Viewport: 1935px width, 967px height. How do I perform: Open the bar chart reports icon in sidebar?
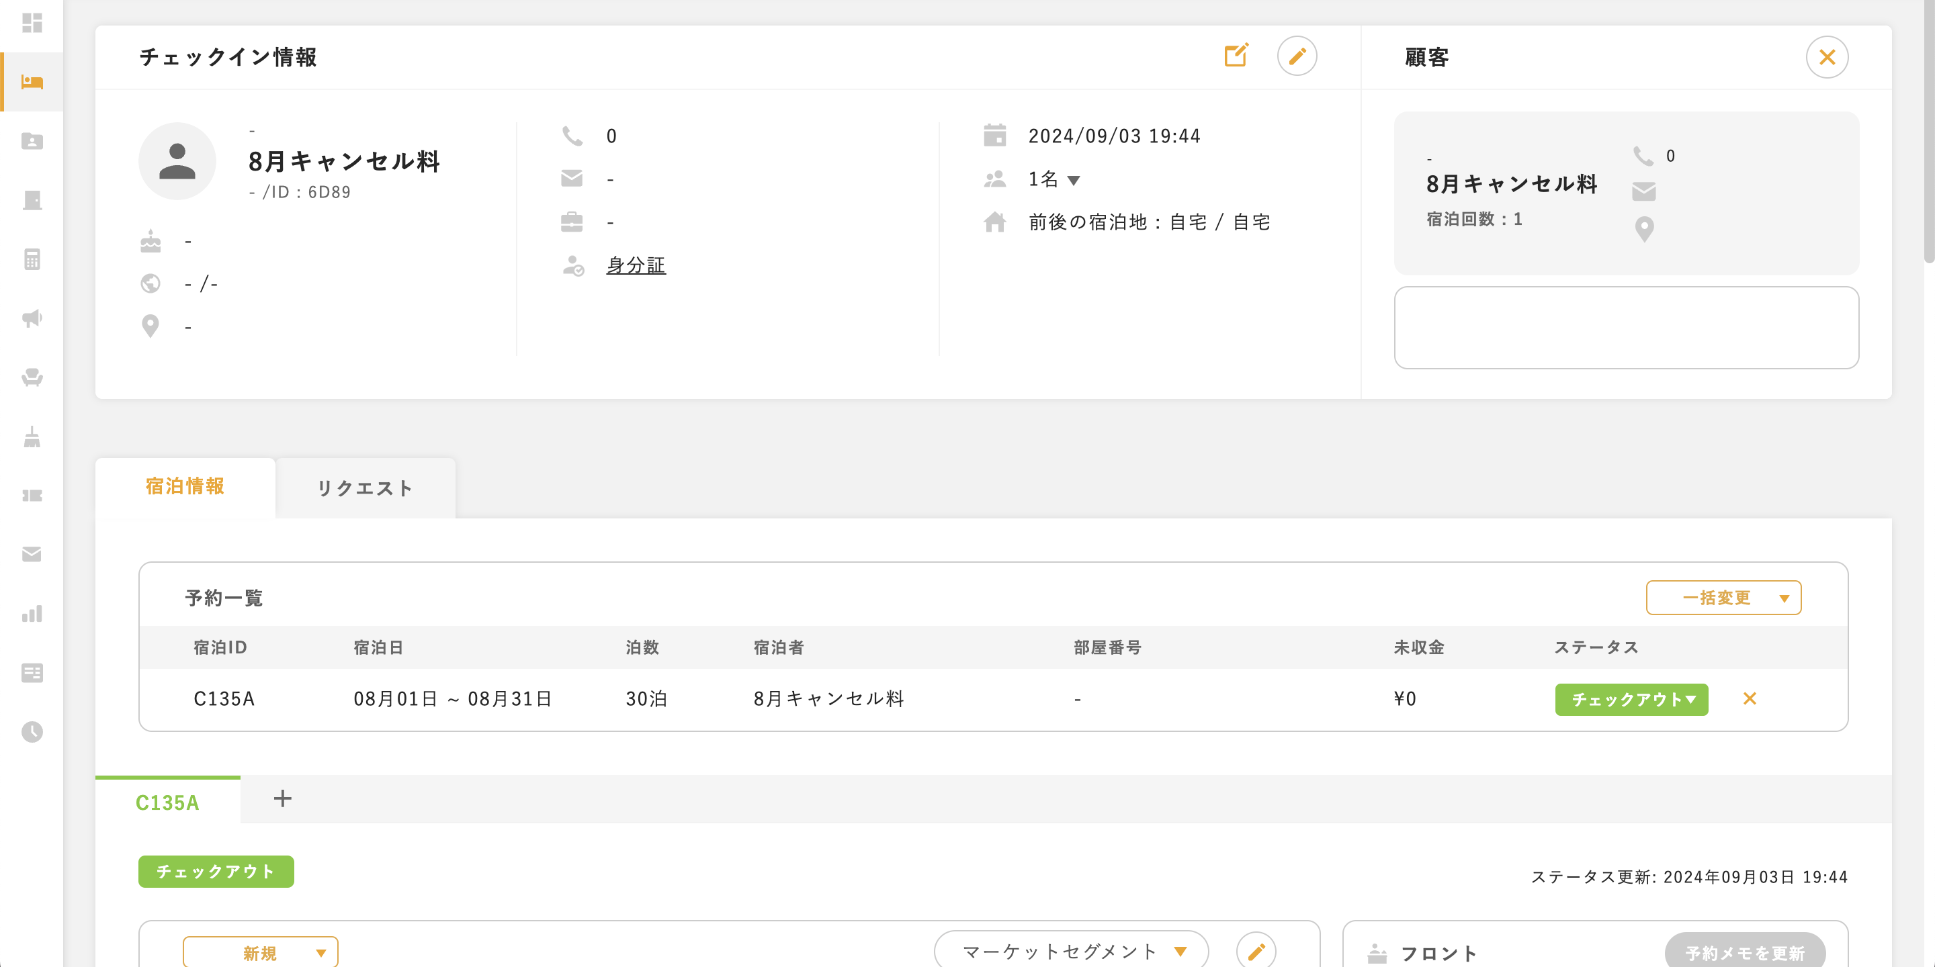[32, 613]
